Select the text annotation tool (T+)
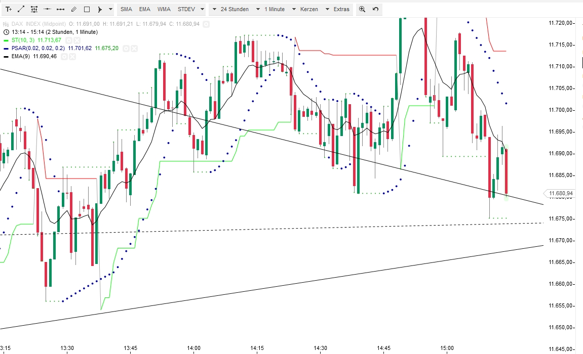This screenshot has height=354, width=583. tap(9, 9)
